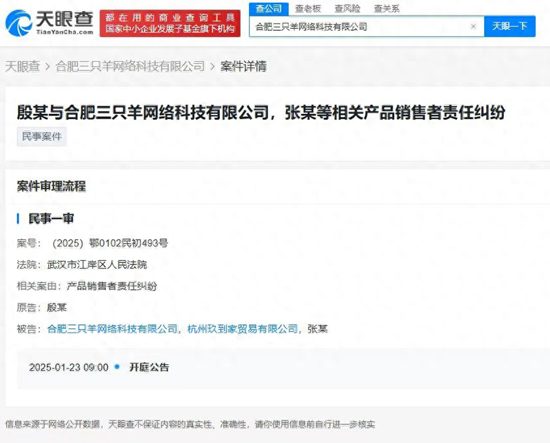Screen dimensions: 550x443
Task: Click the 民事一审 section heading
Action: click(51, 218)
